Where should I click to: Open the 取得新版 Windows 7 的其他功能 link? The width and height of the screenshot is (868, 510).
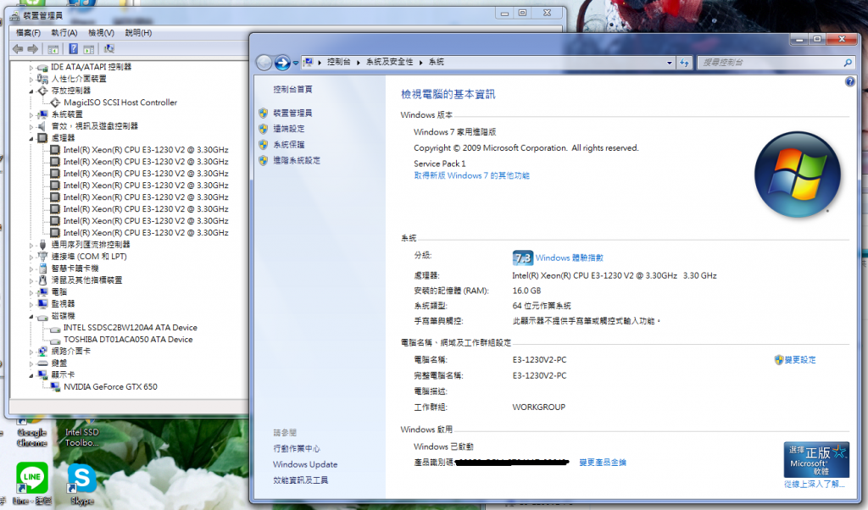pos(471,176)
